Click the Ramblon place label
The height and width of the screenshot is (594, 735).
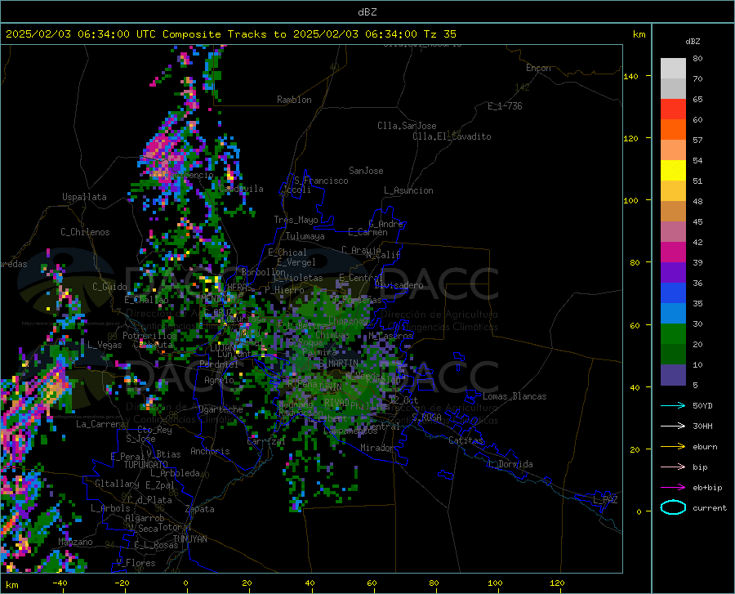tap(294, 100)
